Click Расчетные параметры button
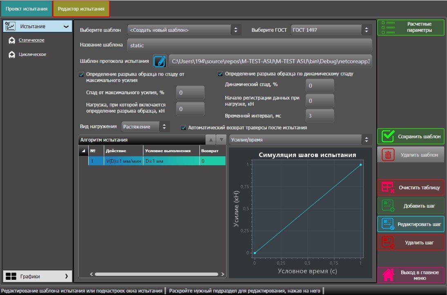The height and width of the screenshot is (295, 447). [411, 27]
